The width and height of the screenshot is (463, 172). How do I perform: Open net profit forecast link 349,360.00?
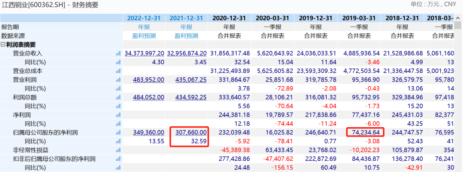(148, 133)
